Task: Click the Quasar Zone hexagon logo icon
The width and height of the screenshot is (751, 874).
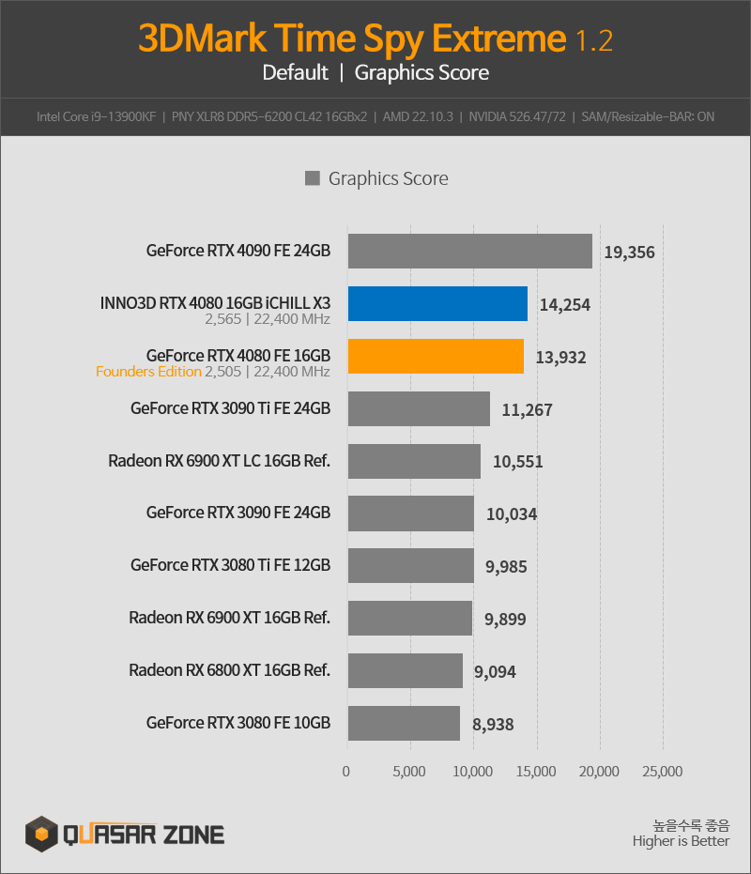Action: 41,834
